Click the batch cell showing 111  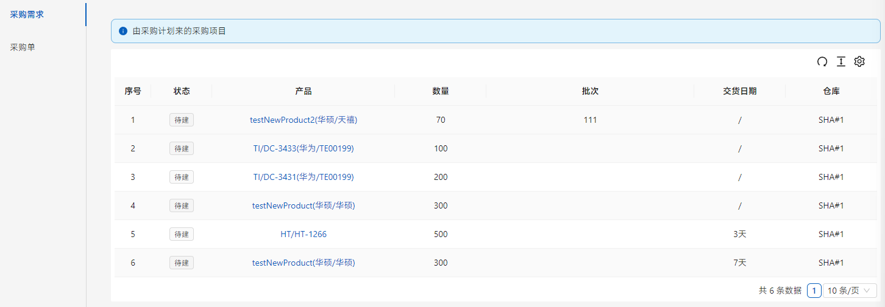(590, 120)
